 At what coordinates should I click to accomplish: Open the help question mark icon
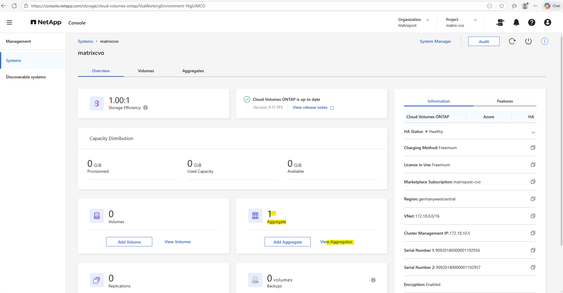pos(531,22)
